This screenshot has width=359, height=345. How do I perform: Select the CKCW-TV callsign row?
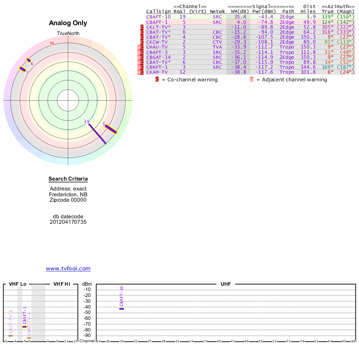(x=157, y=42)
